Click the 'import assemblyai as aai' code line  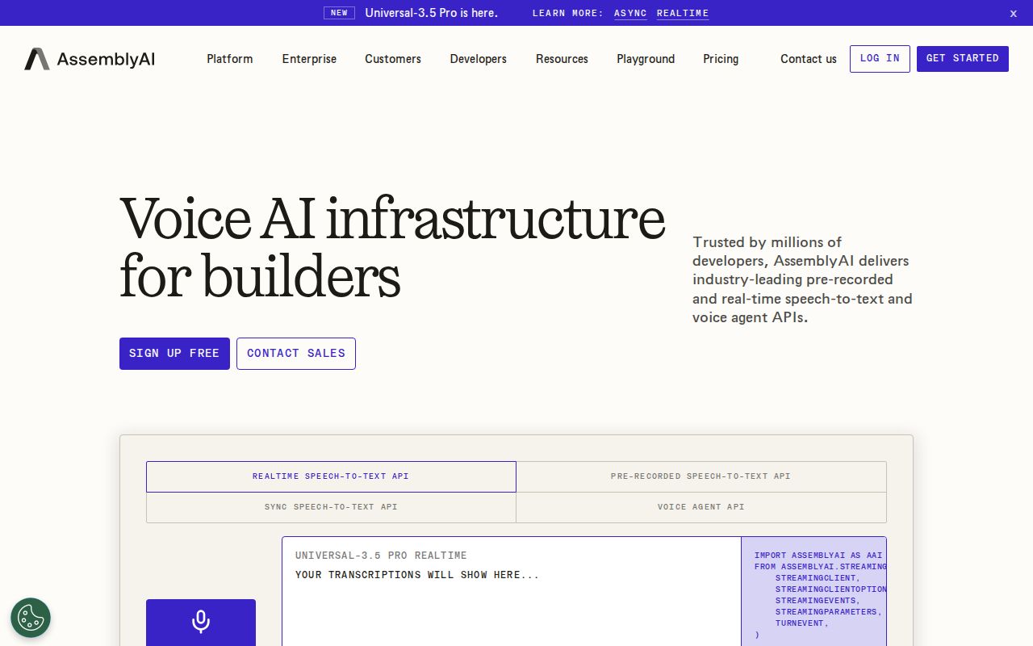(818, 556)
